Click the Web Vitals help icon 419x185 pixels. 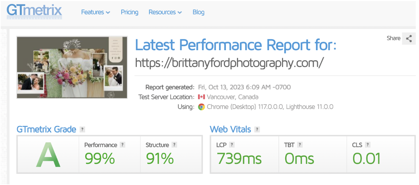tap(257, 130)
